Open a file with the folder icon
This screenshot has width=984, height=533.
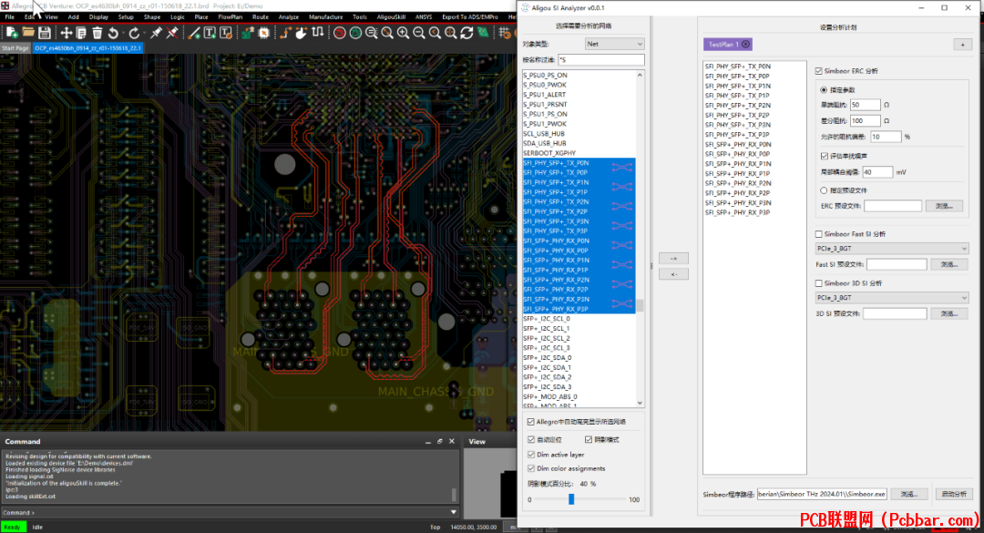[27, 33]
